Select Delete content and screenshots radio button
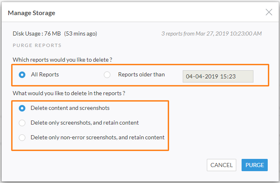 pyautogui.click(x=22, y=108)
